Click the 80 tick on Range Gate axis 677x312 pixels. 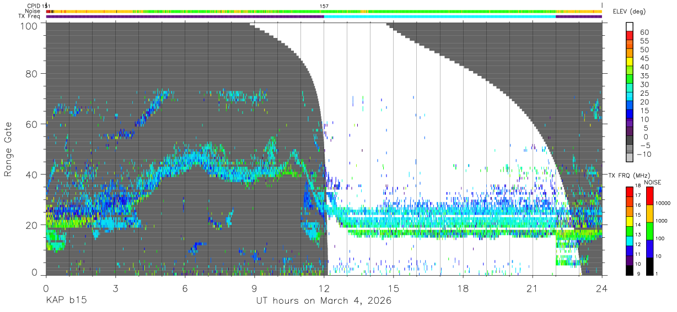[x=32, y=73]
